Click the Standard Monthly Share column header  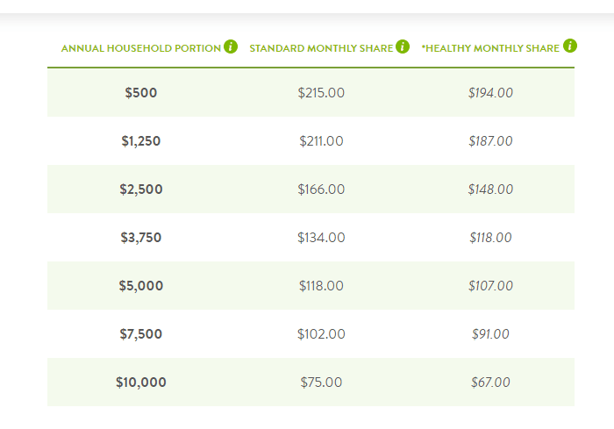321,48
